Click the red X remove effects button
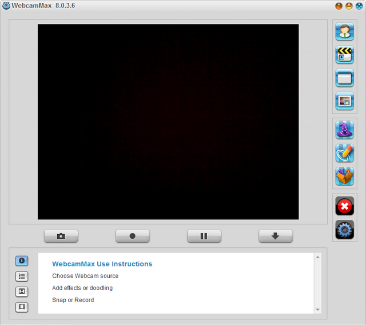The image size is (366, 325). pos(344,206)
